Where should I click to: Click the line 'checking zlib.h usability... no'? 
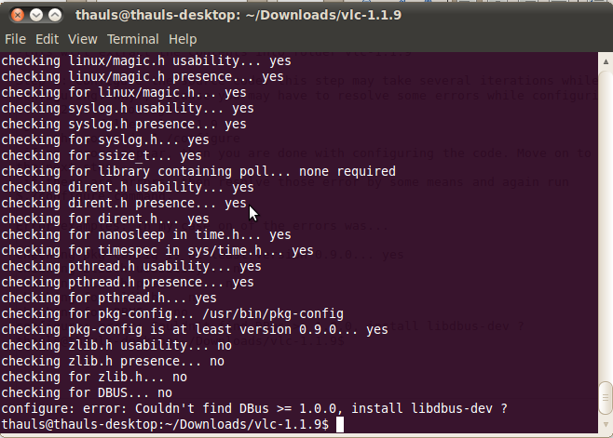(116, 345)
